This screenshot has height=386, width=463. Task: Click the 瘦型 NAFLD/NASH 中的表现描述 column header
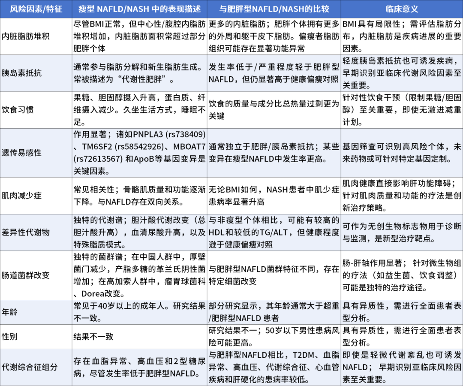(x=140, y=9)
